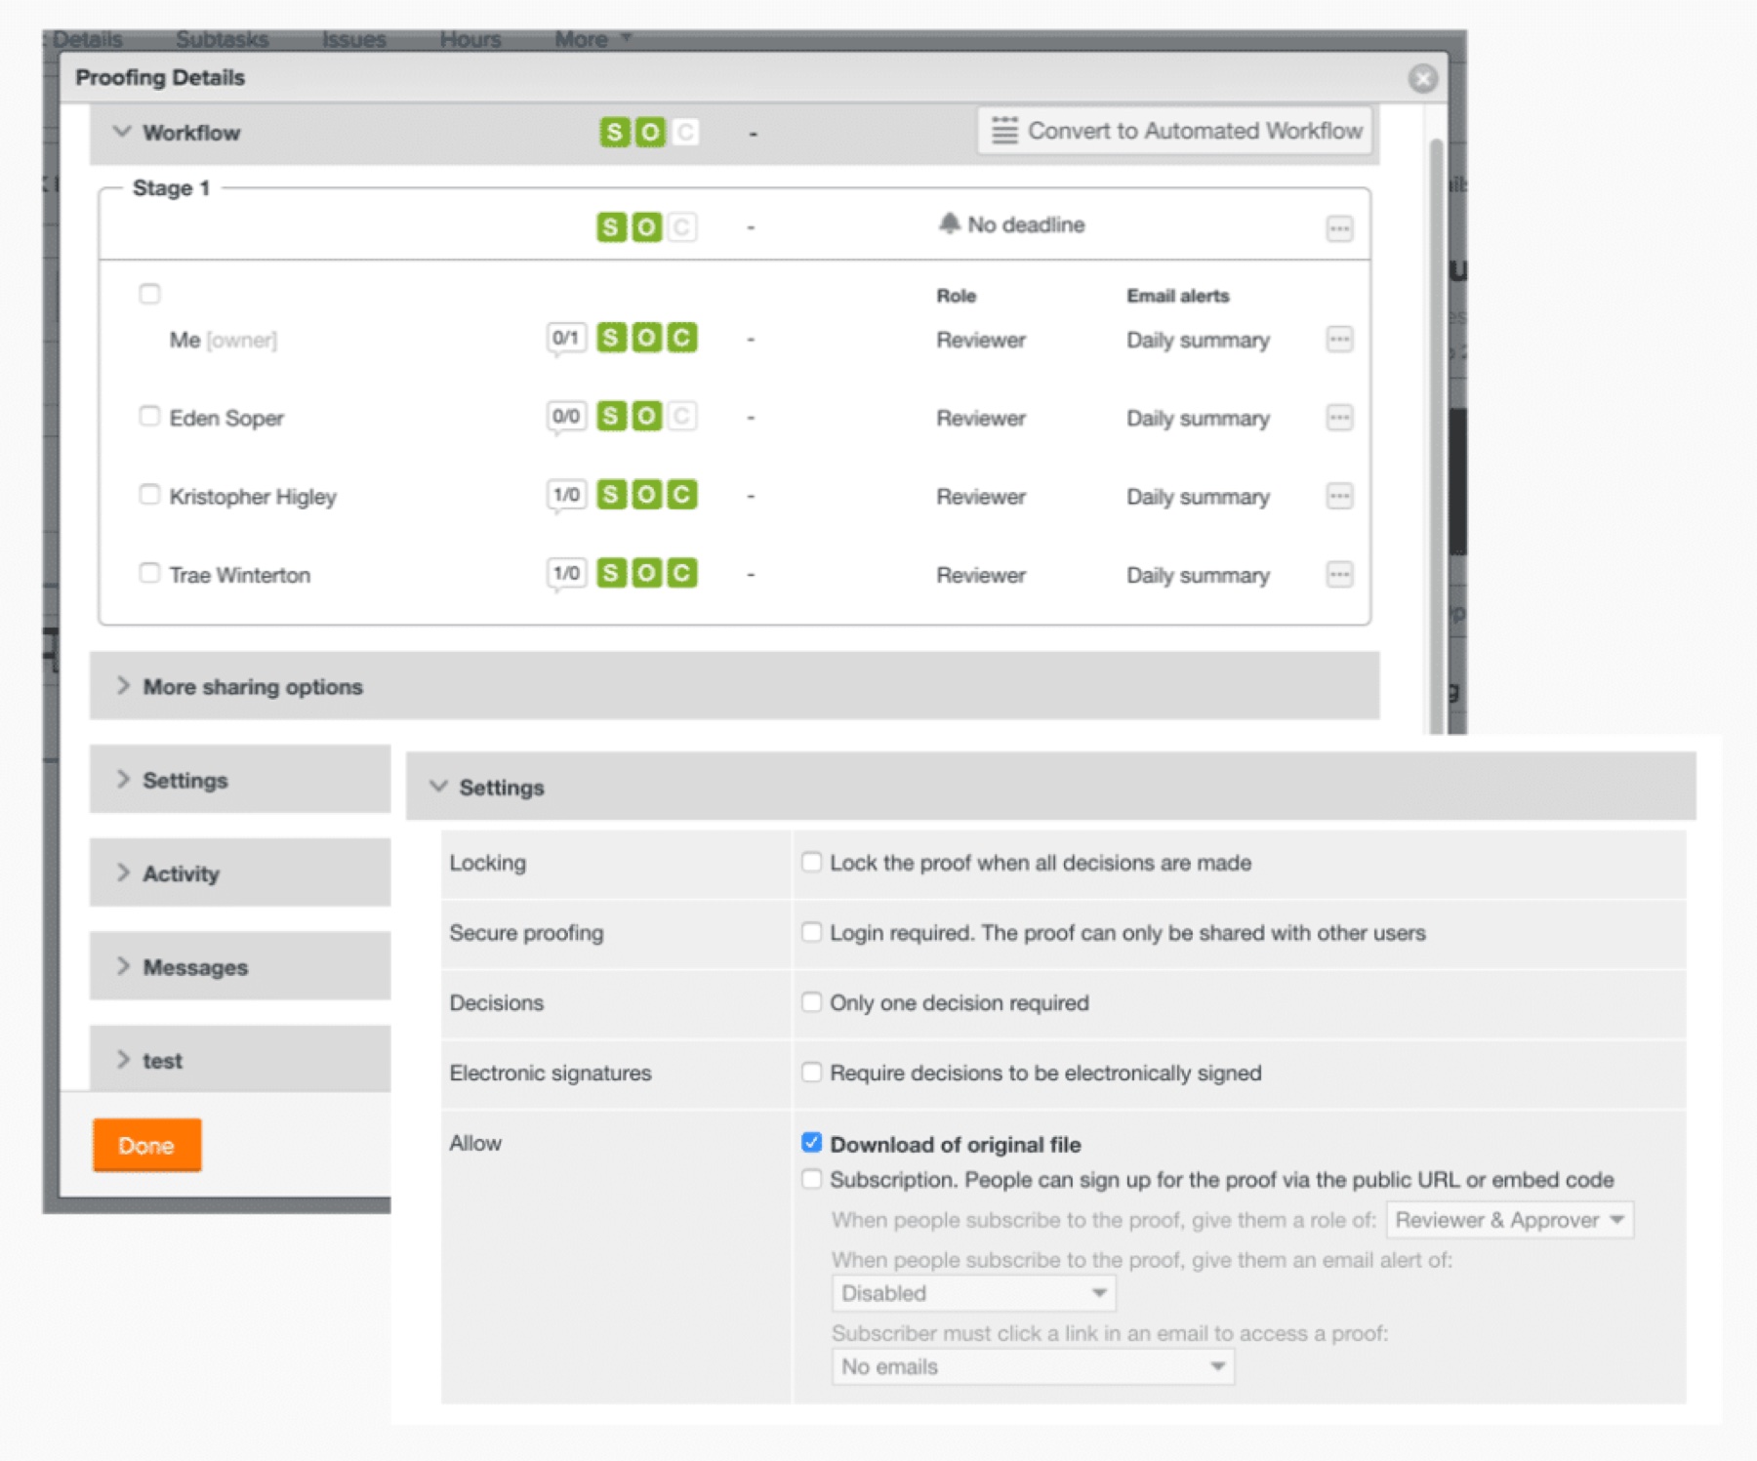Open the Disabled email alert dropdown
The height and width of the screenshot is (1461, 1757).
click(973, 1293)
